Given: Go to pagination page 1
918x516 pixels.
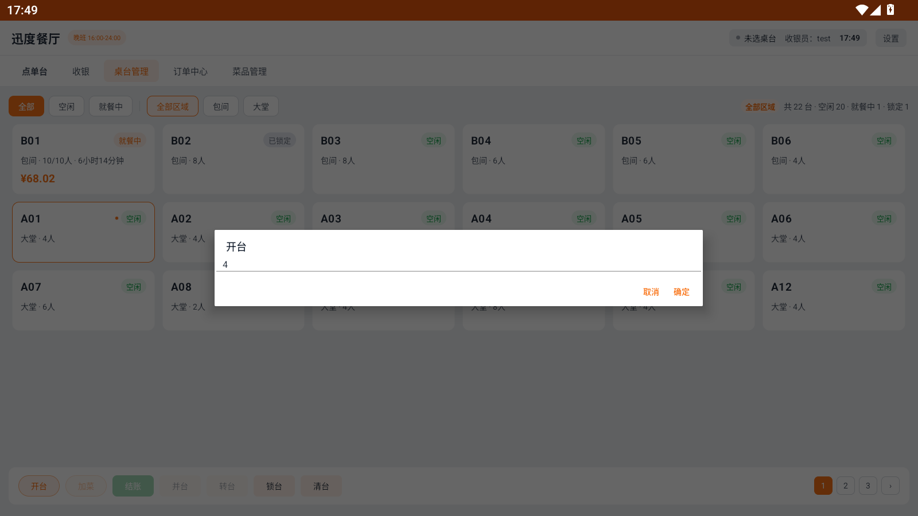Looking at the screenshot, I should [823, 486].
